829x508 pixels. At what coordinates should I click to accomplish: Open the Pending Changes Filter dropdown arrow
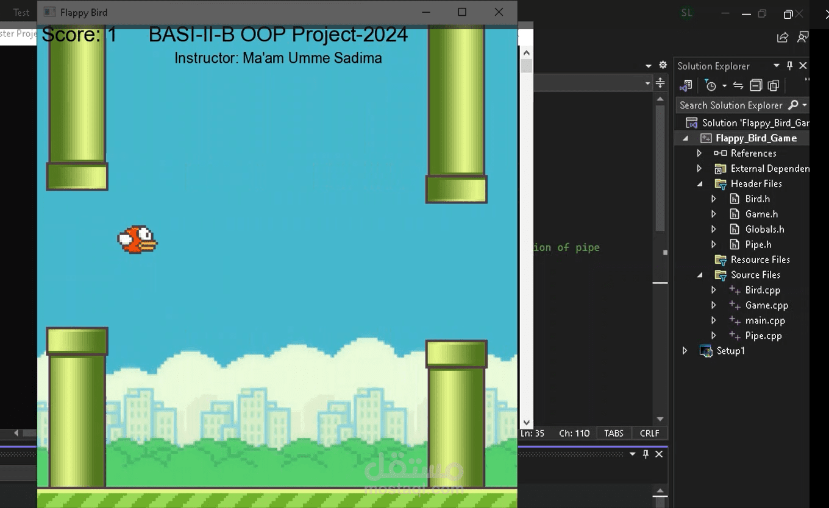coord(724,85)
